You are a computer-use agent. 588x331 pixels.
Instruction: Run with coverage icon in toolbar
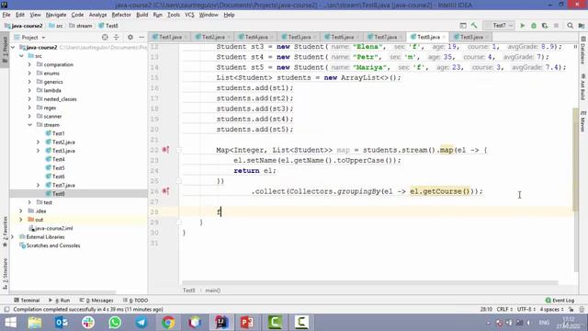click(545, 26)
